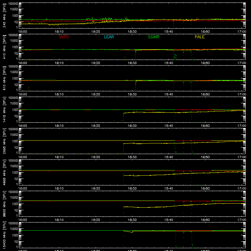The height and width of the screenshot is (251, 251).
Task: Select the 245 MHz [SFU] axis title
Action: tap(4, 15)
